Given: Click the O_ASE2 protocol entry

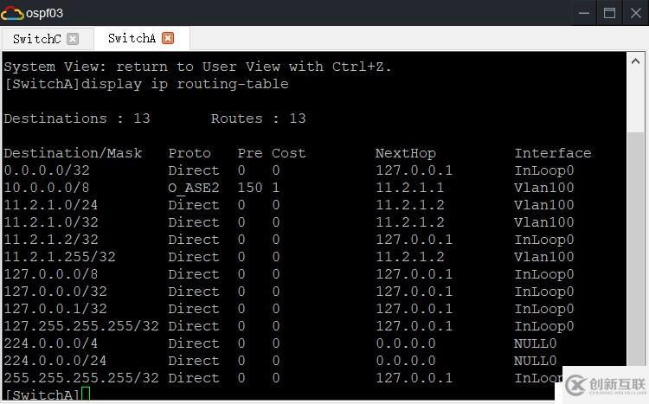Looking at the screenshot, I should point(194,188).
